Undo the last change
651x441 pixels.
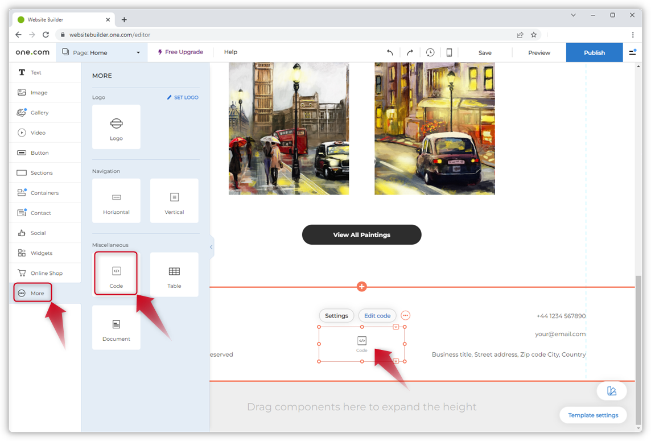(390, 53)
